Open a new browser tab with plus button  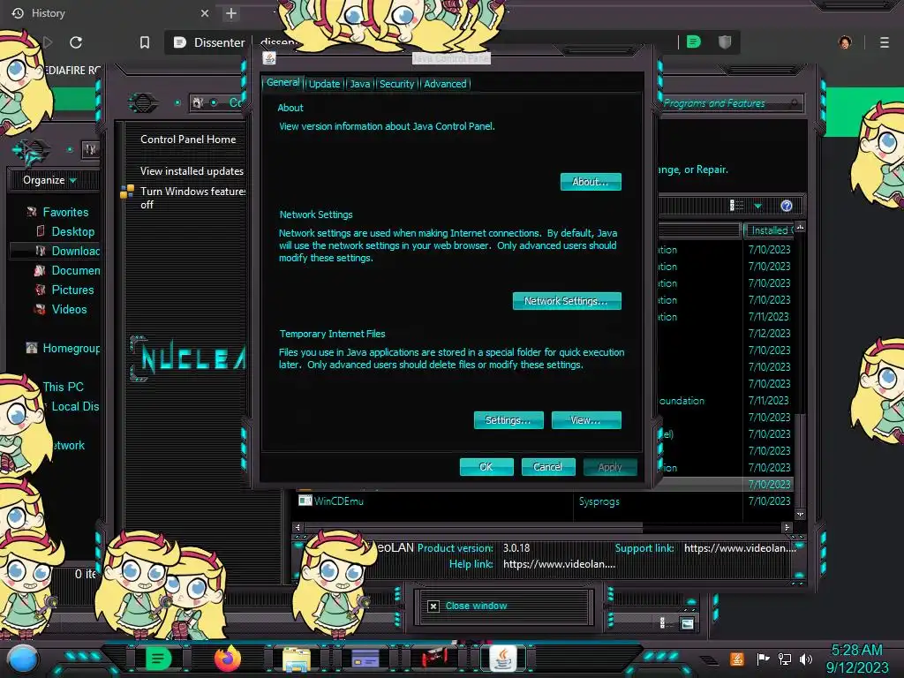tap(231, 13)
